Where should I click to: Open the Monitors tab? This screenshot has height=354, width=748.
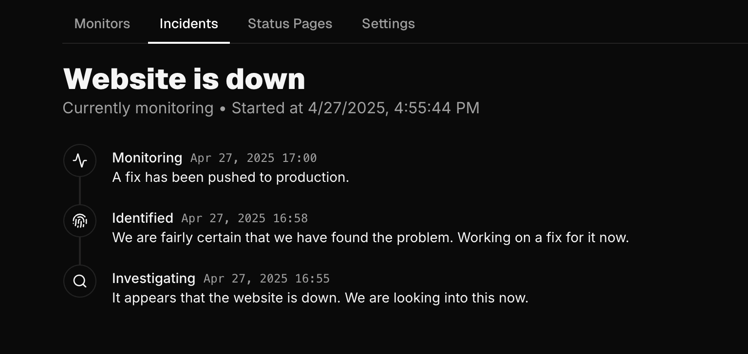pos(102,23)
